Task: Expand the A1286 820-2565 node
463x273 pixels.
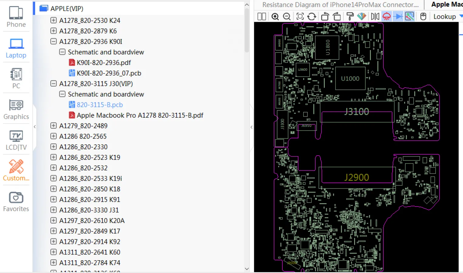Action: click(53, 136)
